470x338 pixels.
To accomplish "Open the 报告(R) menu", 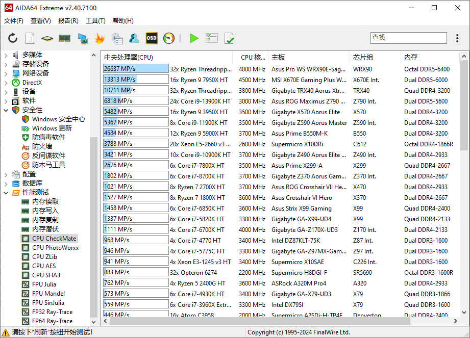I will pos(68,21).
